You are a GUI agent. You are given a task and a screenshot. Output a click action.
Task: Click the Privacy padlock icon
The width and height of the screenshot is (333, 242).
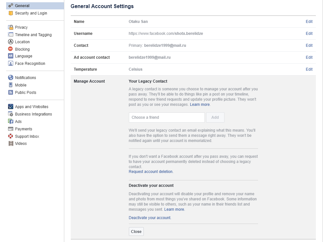pos(11,27)
